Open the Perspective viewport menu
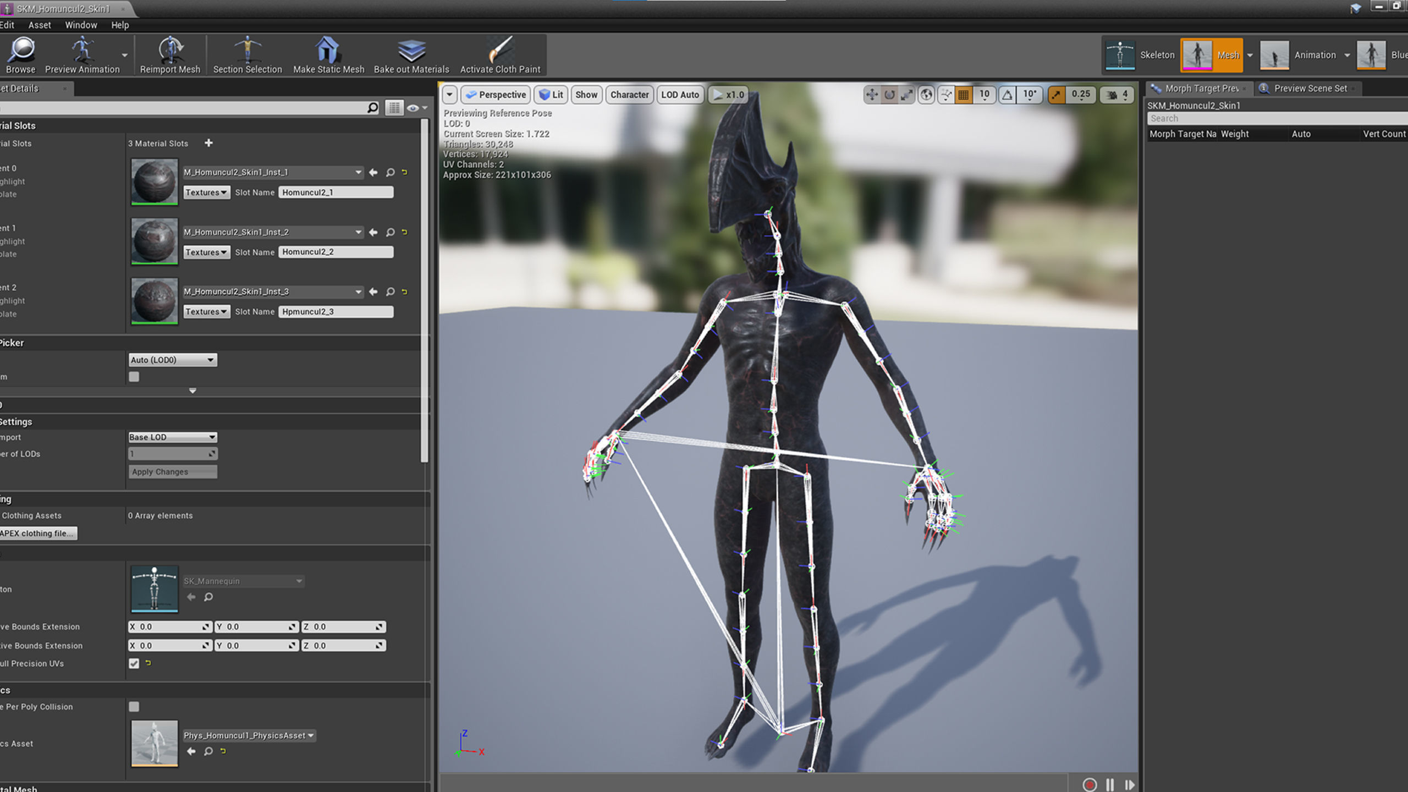 pos(496,95)
